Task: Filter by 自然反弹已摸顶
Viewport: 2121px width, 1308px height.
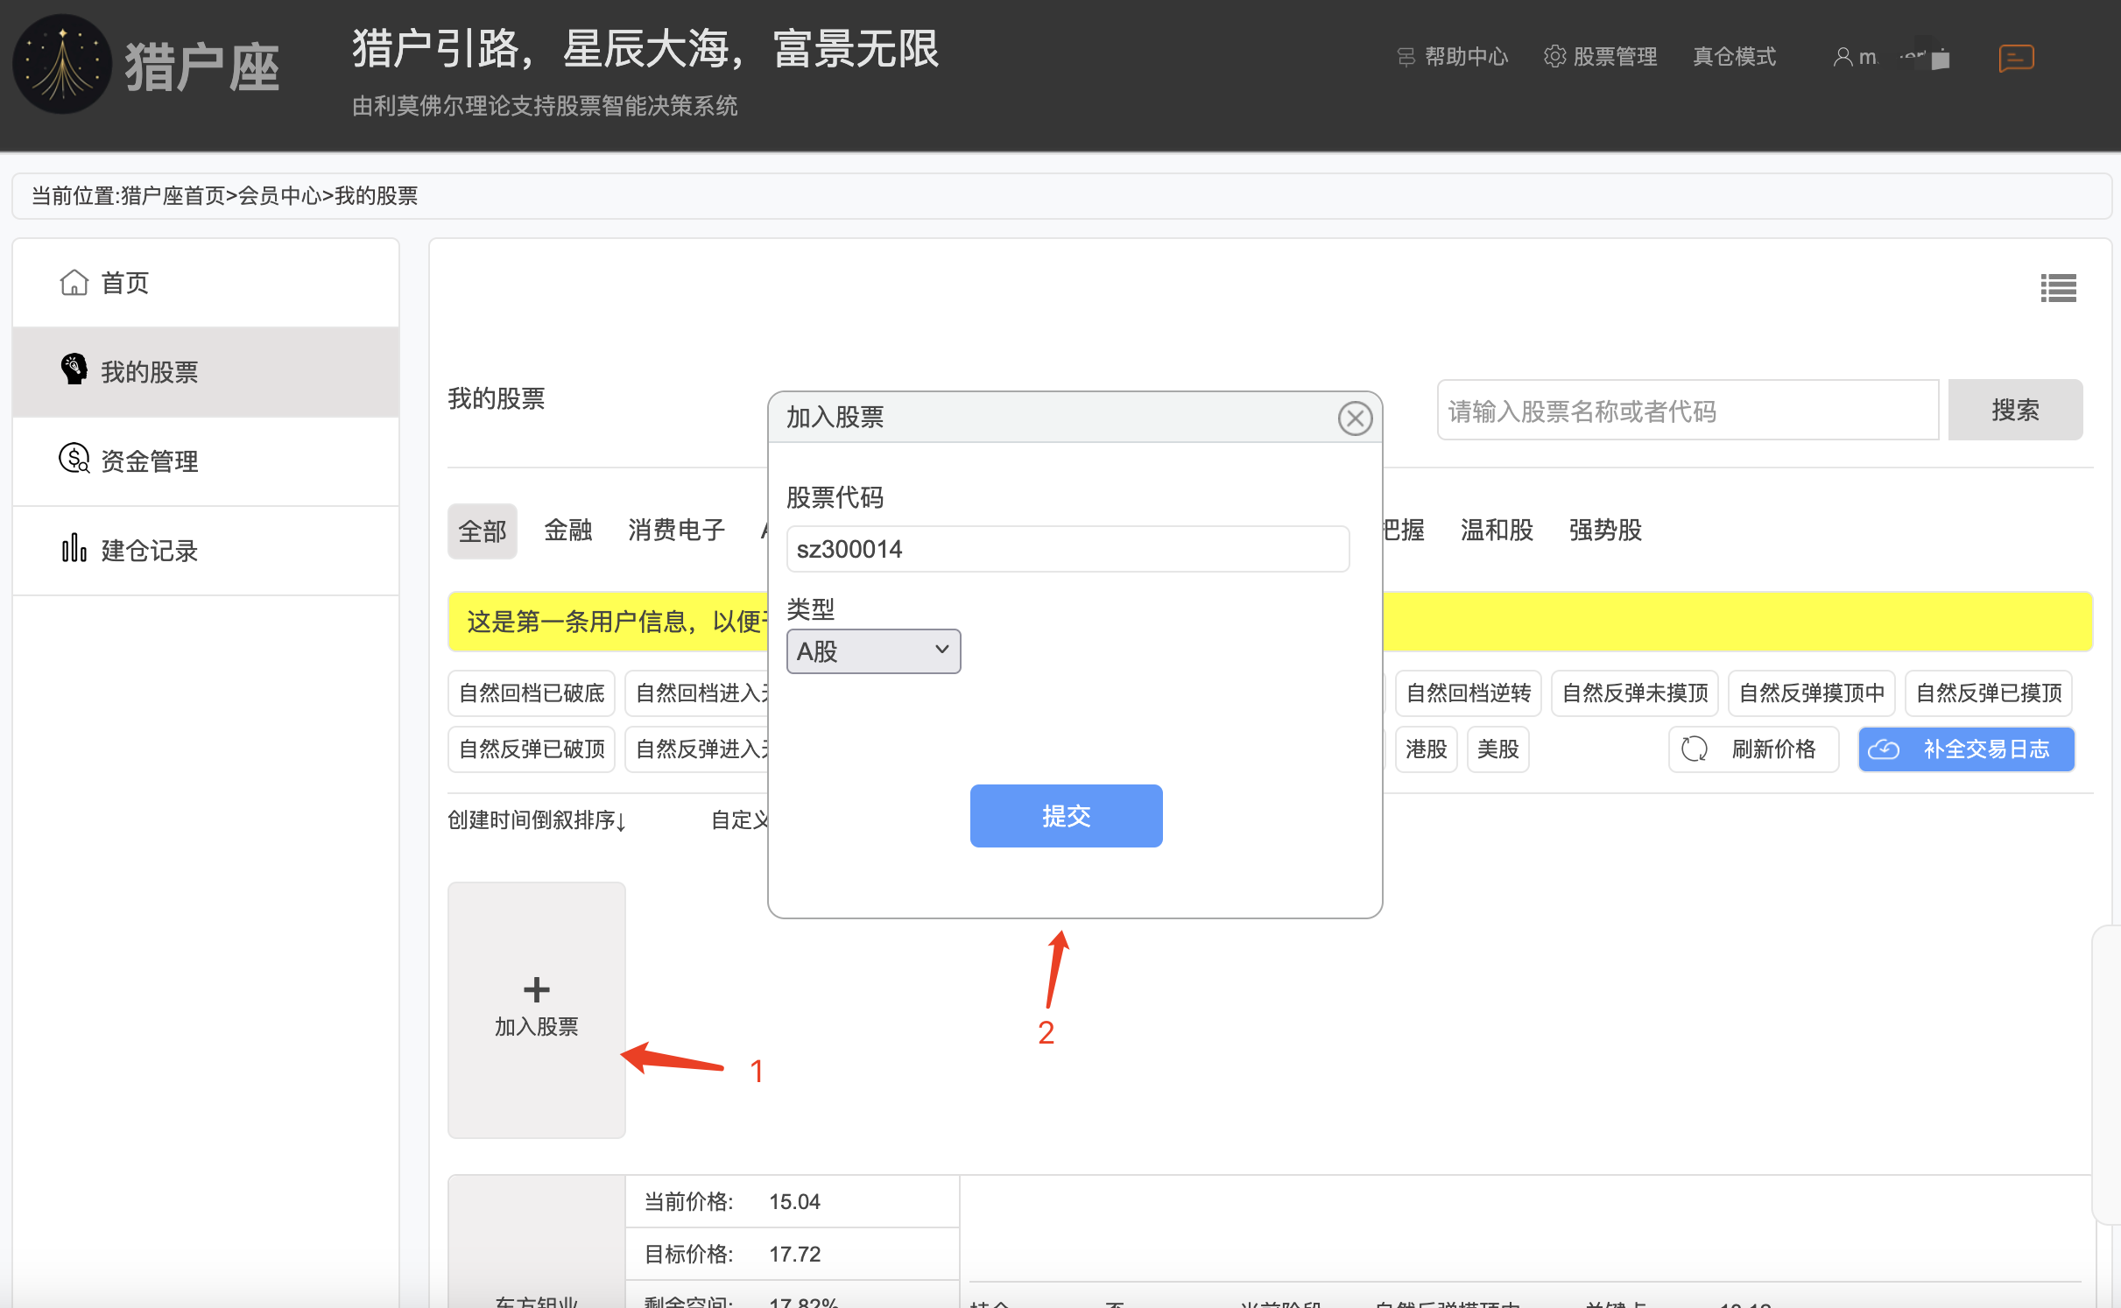Action: coord(1989,693)
